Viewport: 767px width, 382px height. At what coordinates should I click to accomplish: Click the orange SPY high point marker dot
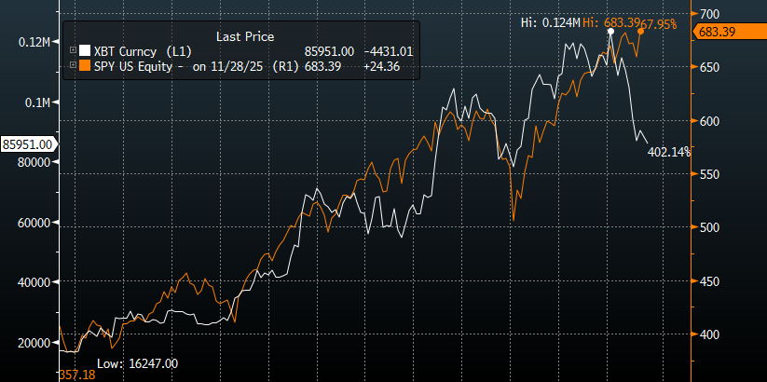point(640,32)
